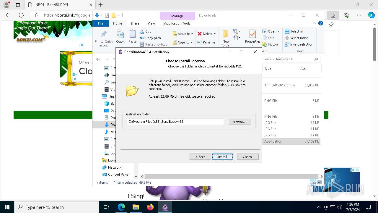Open Windows Start menu
This screenshot has width=378, height=213.
7,207
